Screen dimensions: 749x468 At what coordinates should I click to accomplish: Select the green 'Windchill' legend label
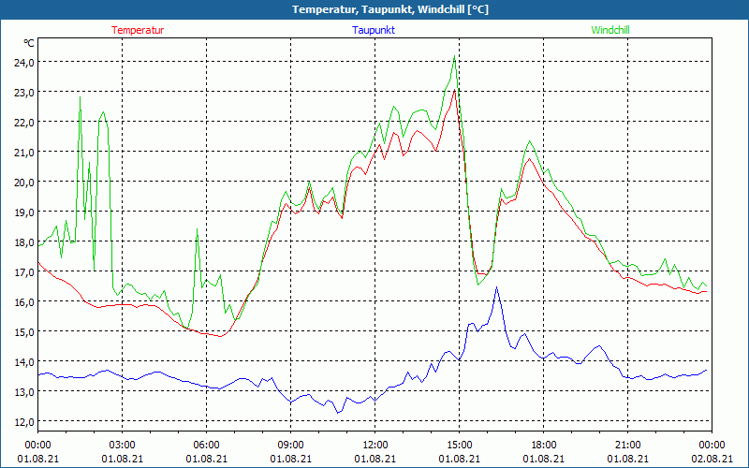[x=610, y=30]
